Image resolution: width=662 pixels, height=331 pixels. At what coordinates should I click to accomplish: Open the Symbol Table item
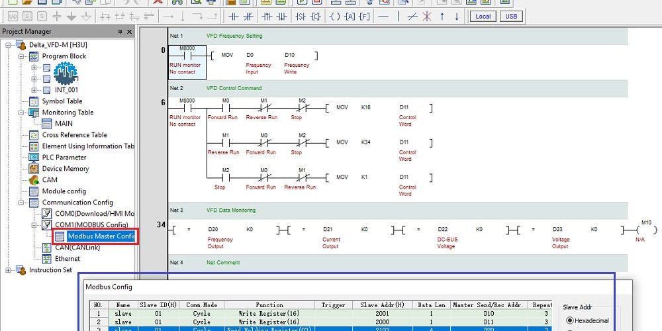[62, 101]
